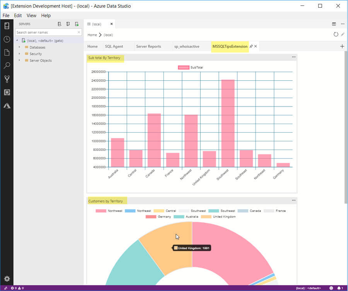The height and width of the screenshot is (291, 348).
Task: Click the feedback smiley in status bar
Action: coord(331,288)
